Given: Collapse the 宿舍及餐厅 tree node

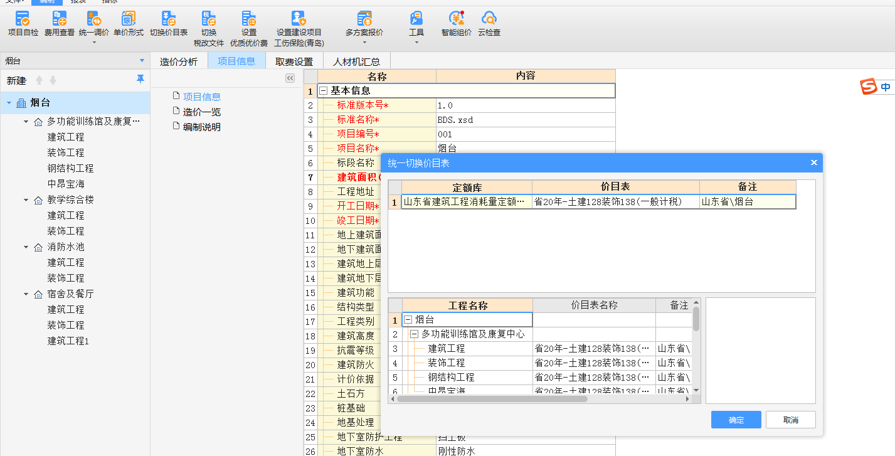Looking at the screenshot, I should point(26,294).
